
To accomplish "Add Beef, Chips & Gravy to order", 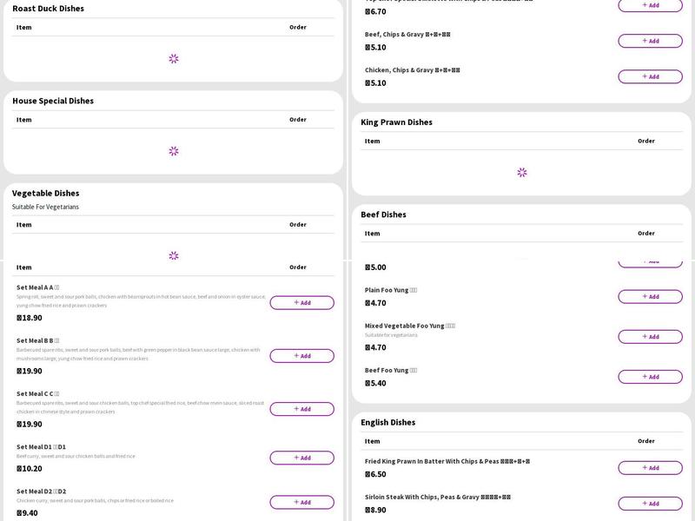I will [650, 41].
